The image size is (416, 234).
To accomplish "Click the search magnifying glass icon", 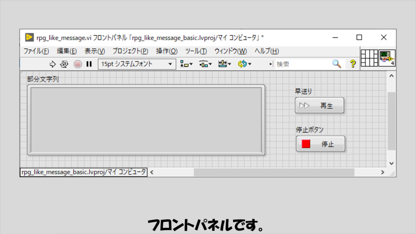I will point(337,64).
